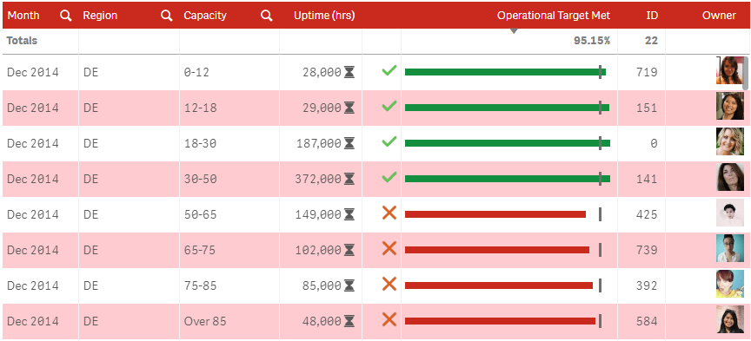The image size is (751, 341).
Task: Click the ID value 0 in 18-30 row
Action: click(x=654, y=143)
